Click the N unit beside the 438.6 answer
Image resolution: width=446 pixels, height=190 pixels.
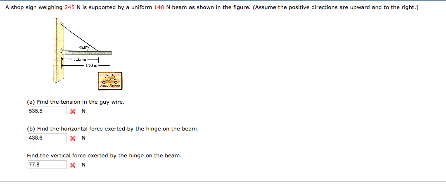tap(83, 138)
